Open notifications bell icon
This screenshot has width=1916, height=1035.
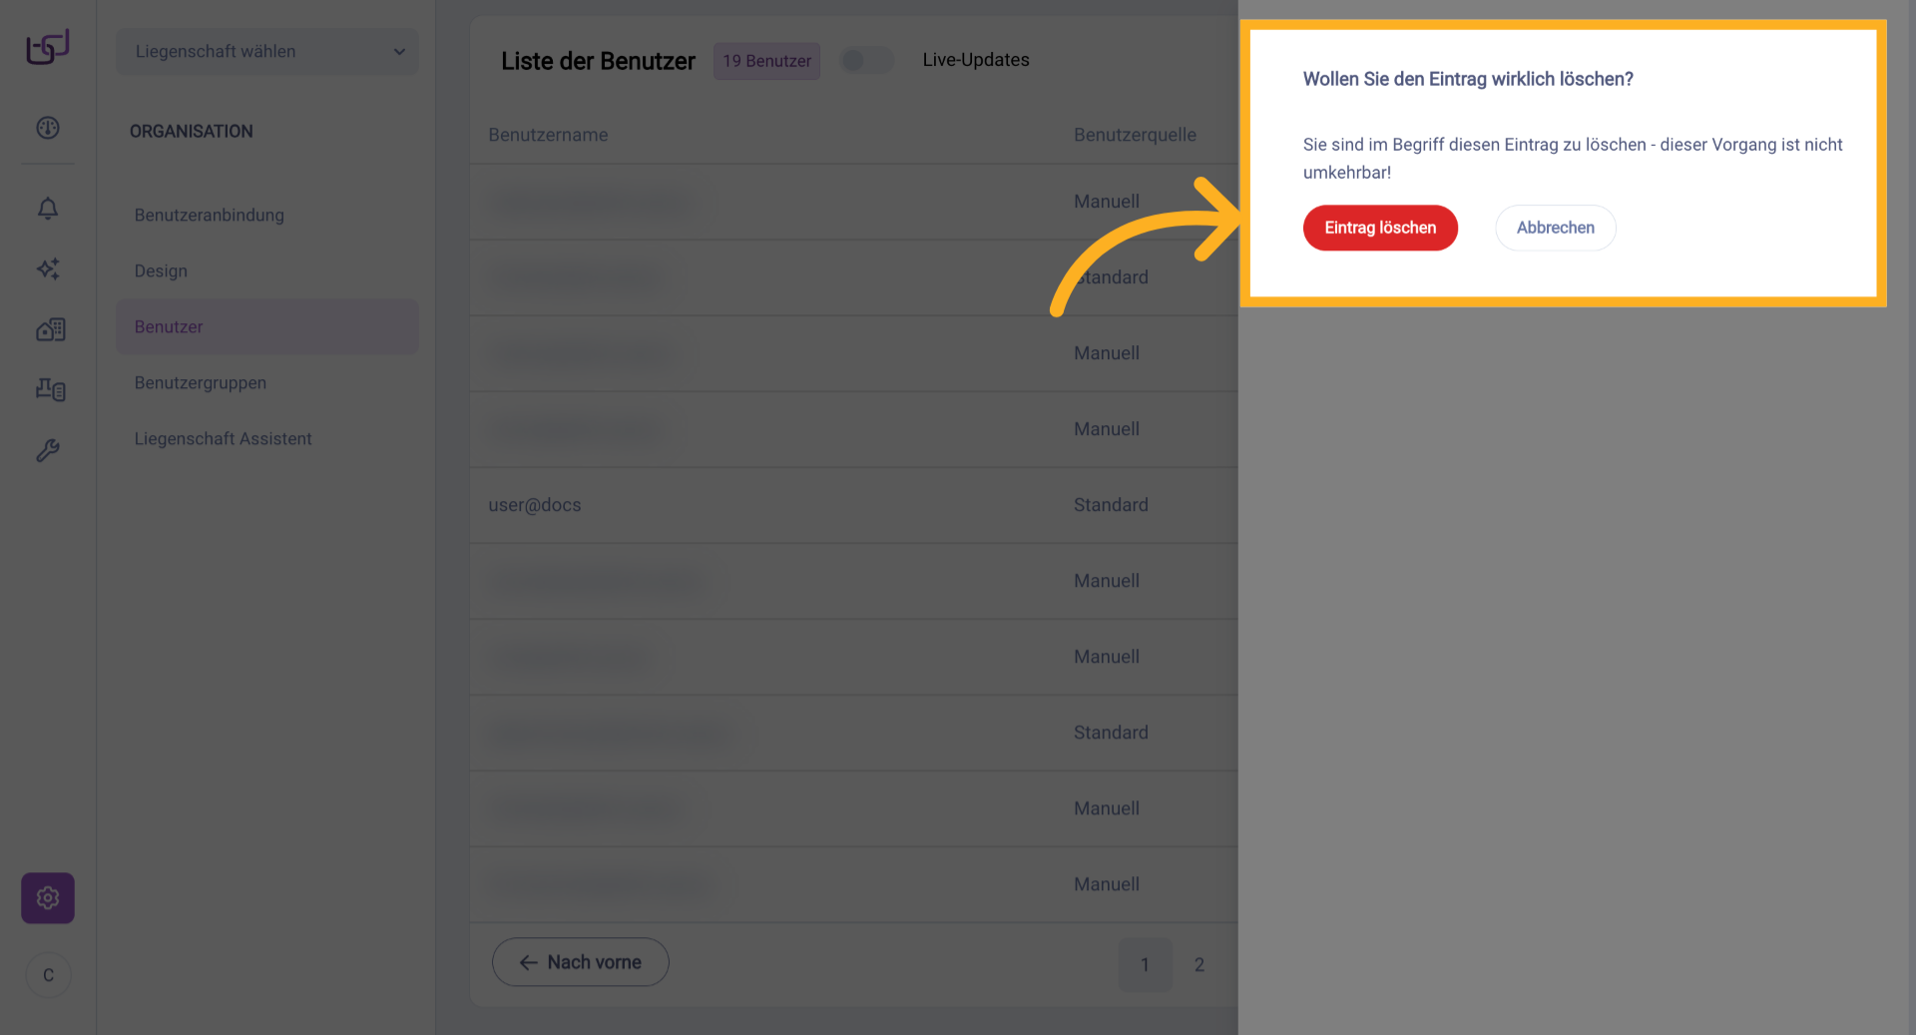tap(48, 209)
